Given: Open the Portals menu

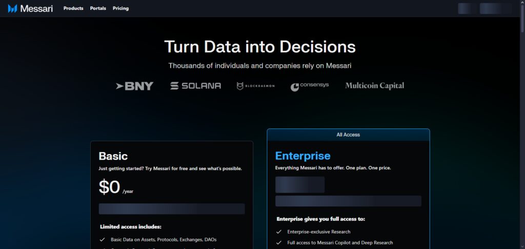Looking at the screenshot, I should point(98,8).
